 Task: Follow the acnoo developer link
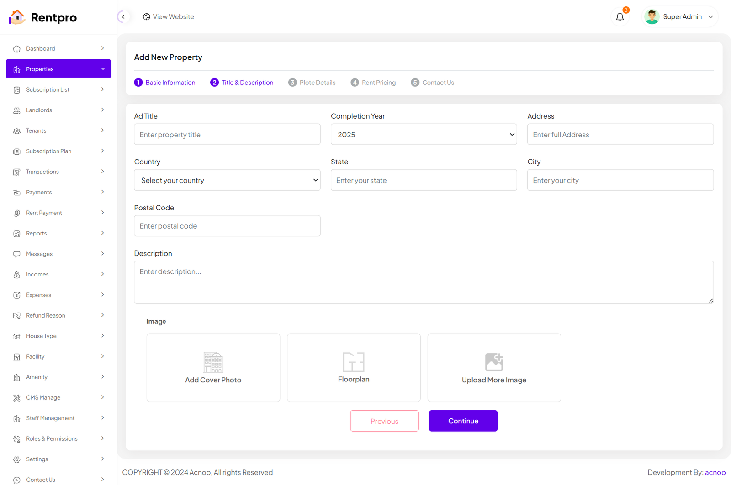[715, 472]
